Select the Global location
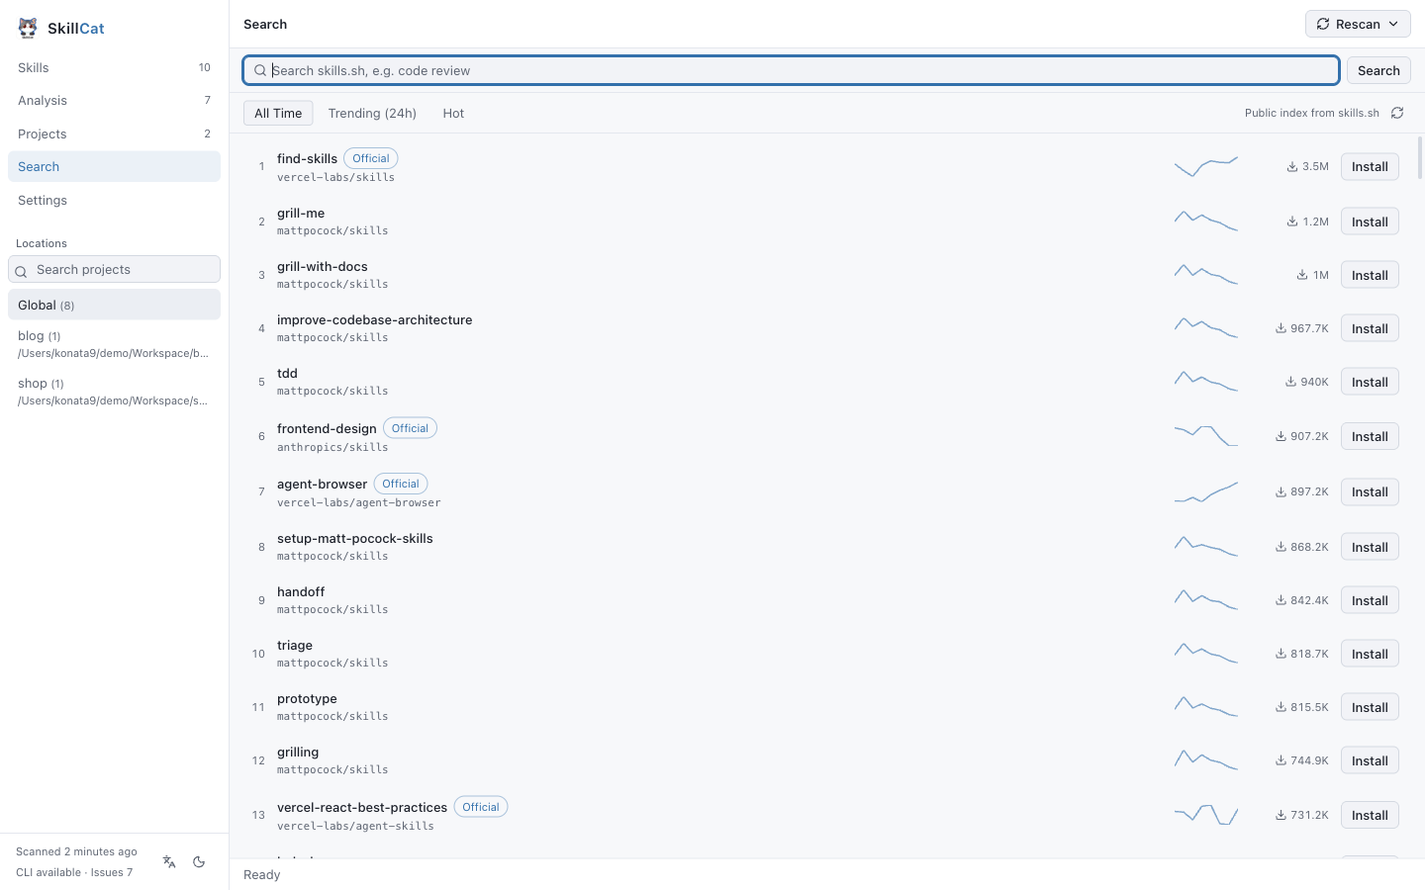 (114, 305)
